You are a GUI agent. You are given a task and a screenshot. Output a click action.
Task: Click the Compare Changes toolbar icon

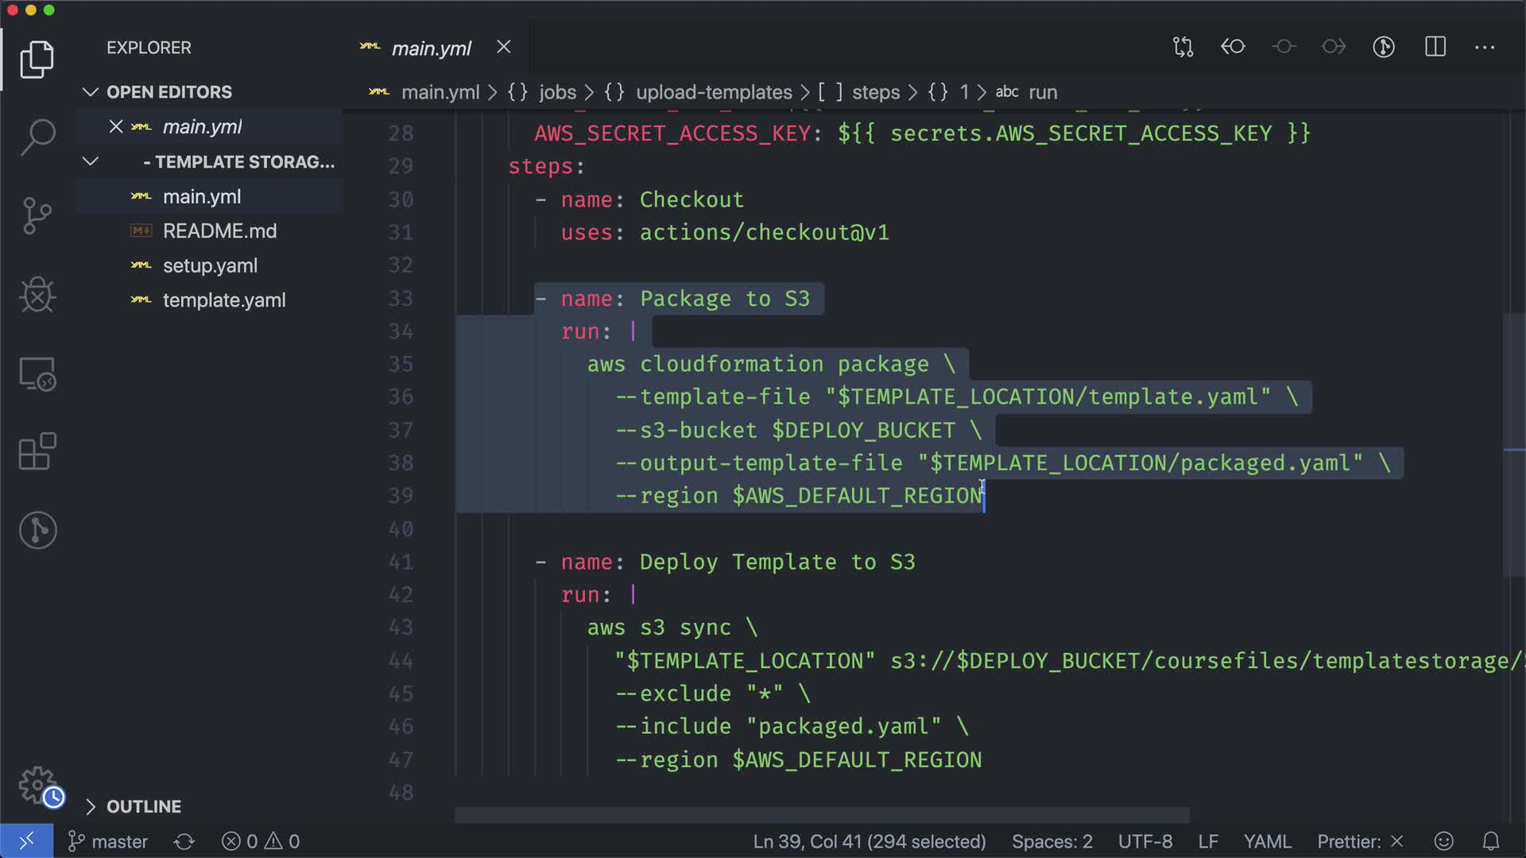pyautogui.click(x=1183, y=47)
